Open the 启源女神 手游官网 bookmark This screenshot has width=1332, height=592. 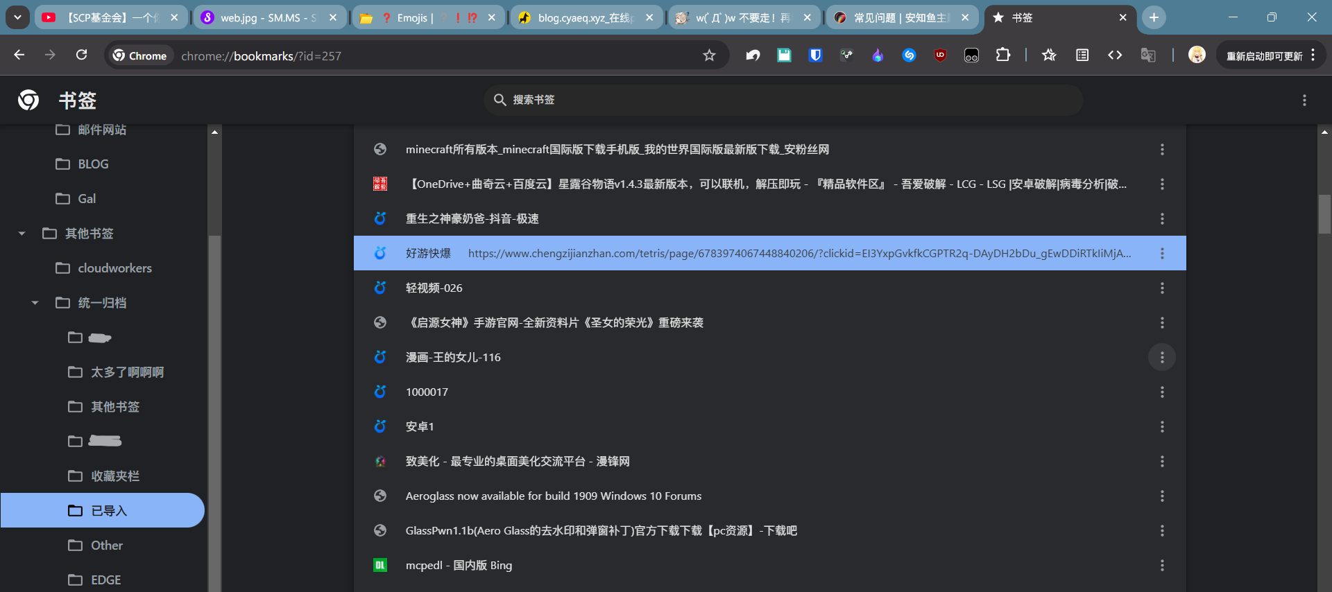click(555, 323)
